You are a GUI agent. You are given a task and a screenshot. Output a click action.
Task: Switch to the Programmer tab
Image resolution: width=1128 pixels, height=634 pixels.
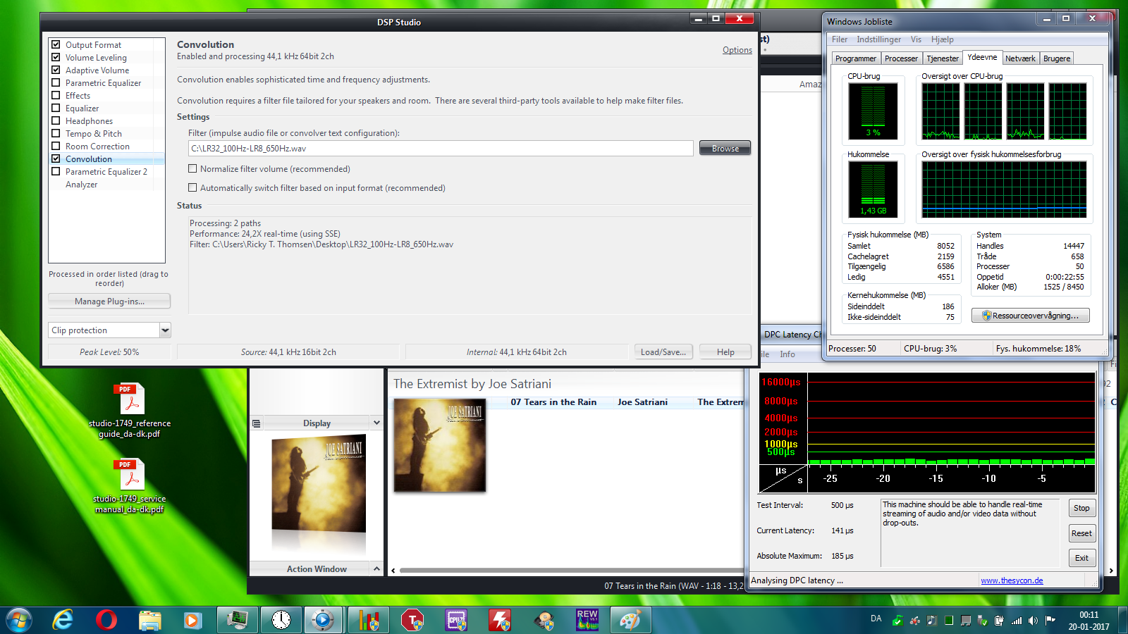click(856, 58)
